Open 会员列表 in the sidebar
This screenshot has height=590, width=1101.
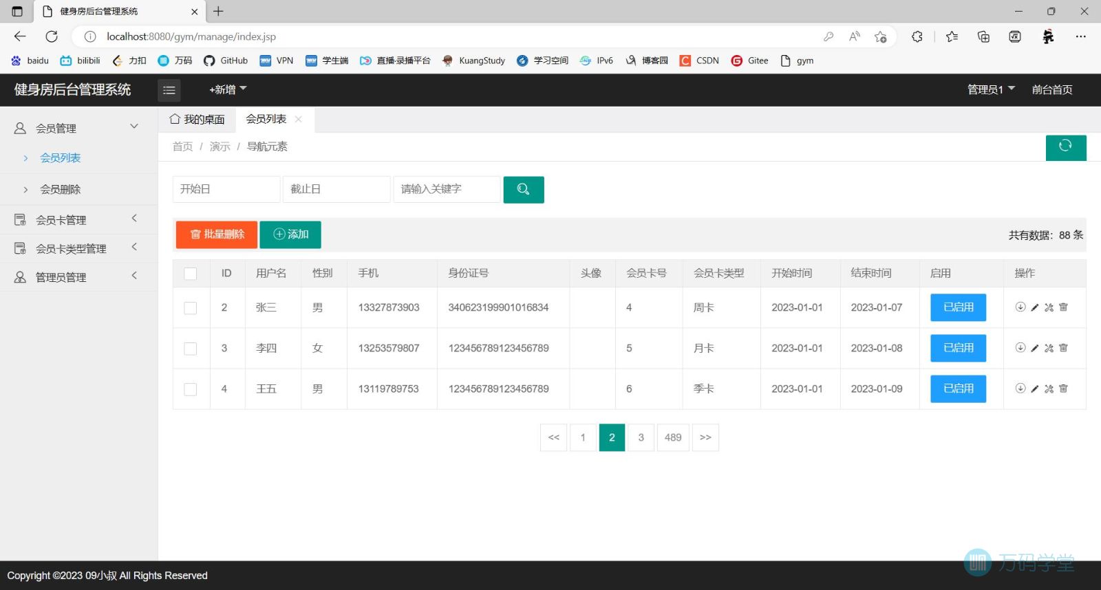pos(61,158)
